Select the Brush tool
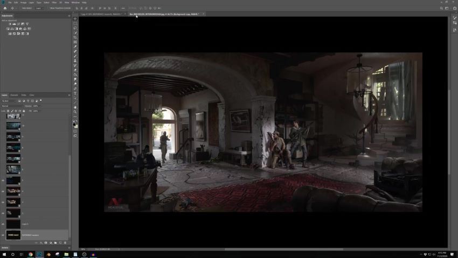 [x=75, y=56]
